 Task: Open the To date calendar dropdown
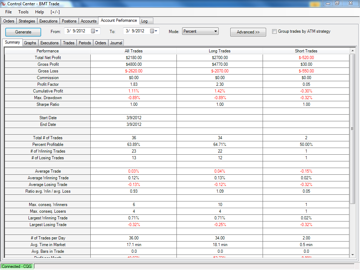[x=154, y=31]
